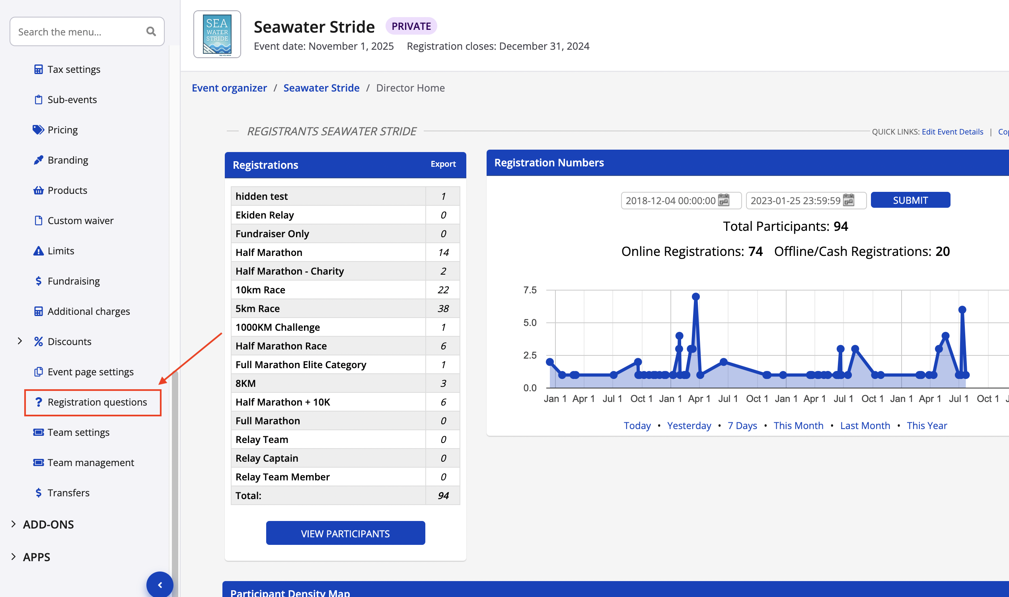1009x597 pixels.
Task: Expand the Discounts submenu chevron
Action: (20, 341)
